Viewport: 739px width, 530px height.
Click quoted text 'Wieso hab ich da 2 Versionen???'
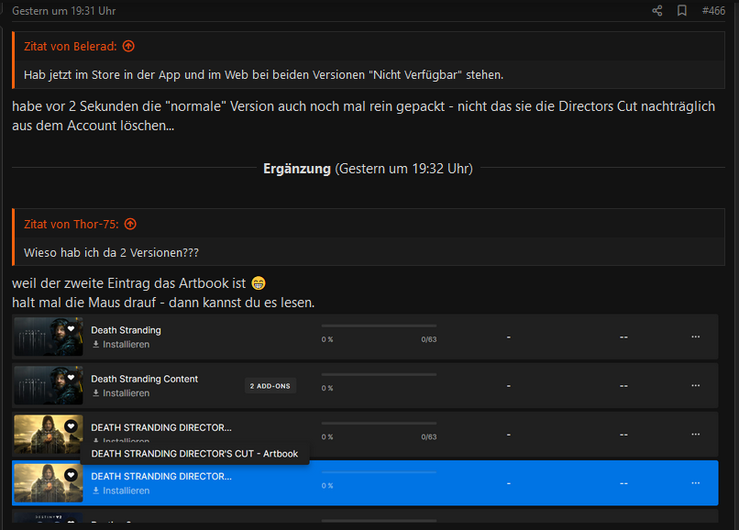click(x=111, y=253)
